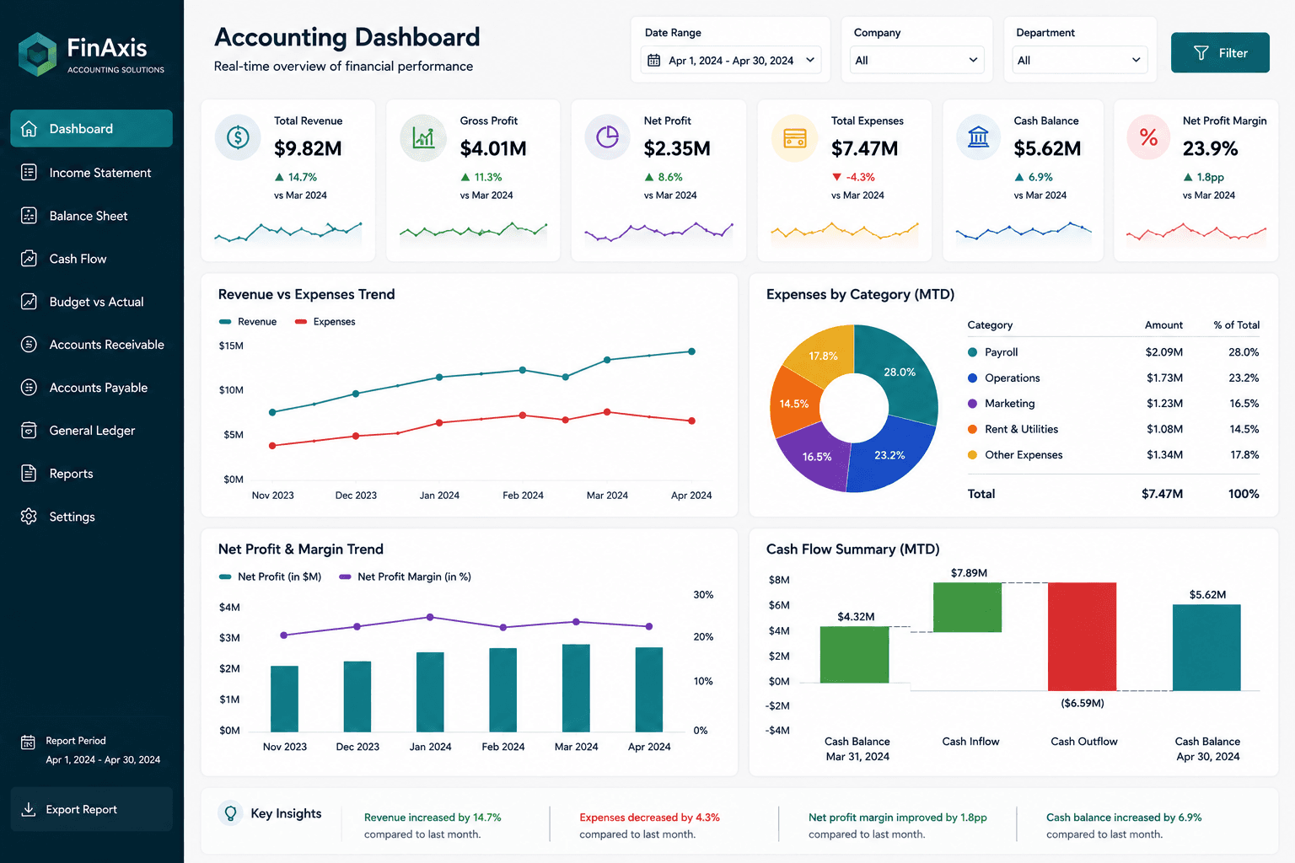Click the Net Profit pie icon

tap(607, 137)
